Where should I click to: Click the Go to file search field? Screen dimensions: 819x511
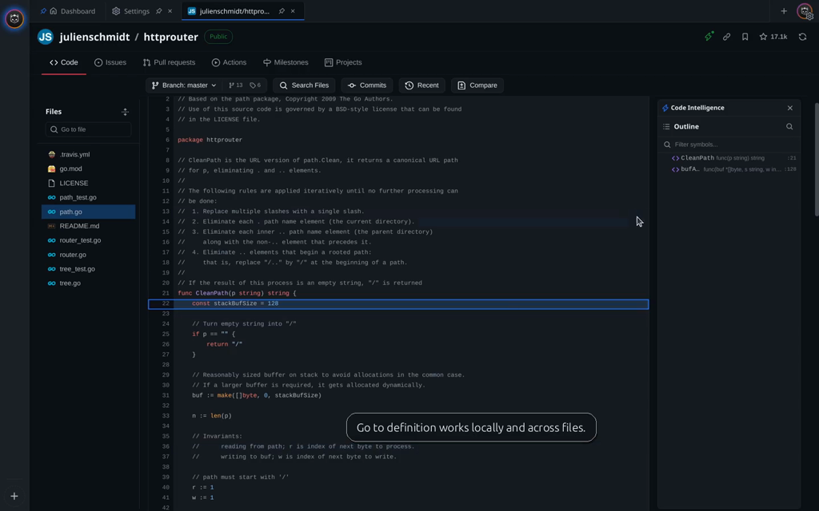88,129
